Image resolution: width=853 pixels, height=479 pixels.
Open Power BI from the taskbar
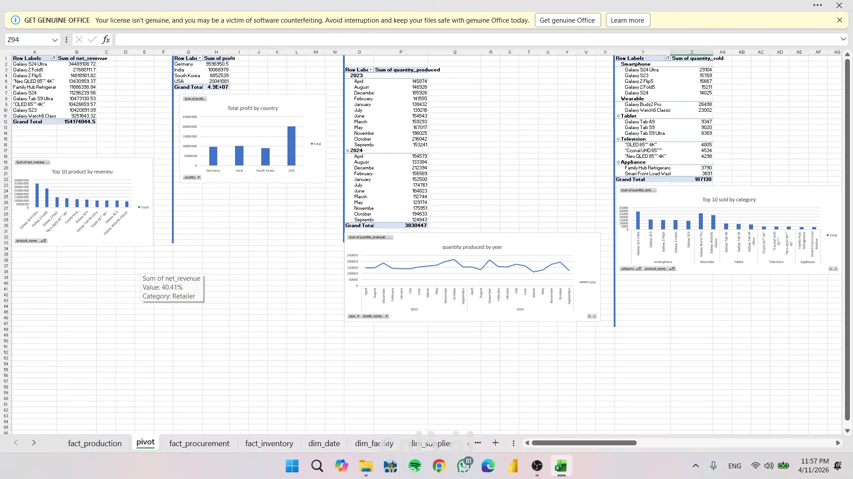[513, 466]
